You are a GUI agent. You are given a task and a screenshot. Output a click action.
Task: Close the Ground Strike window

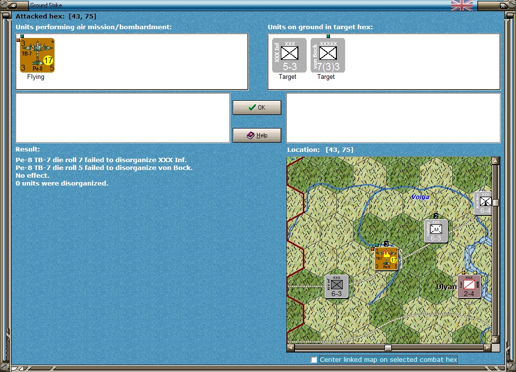point(503,5)
